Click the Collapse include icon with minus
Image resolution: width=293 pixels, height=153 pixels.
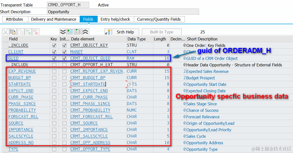click(78, 32)
